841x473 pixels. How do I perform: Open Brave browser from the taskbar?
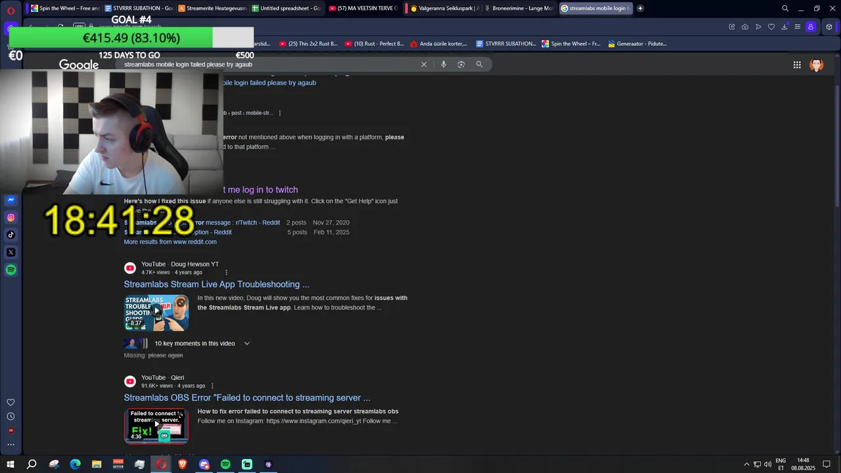coord(183,464)
